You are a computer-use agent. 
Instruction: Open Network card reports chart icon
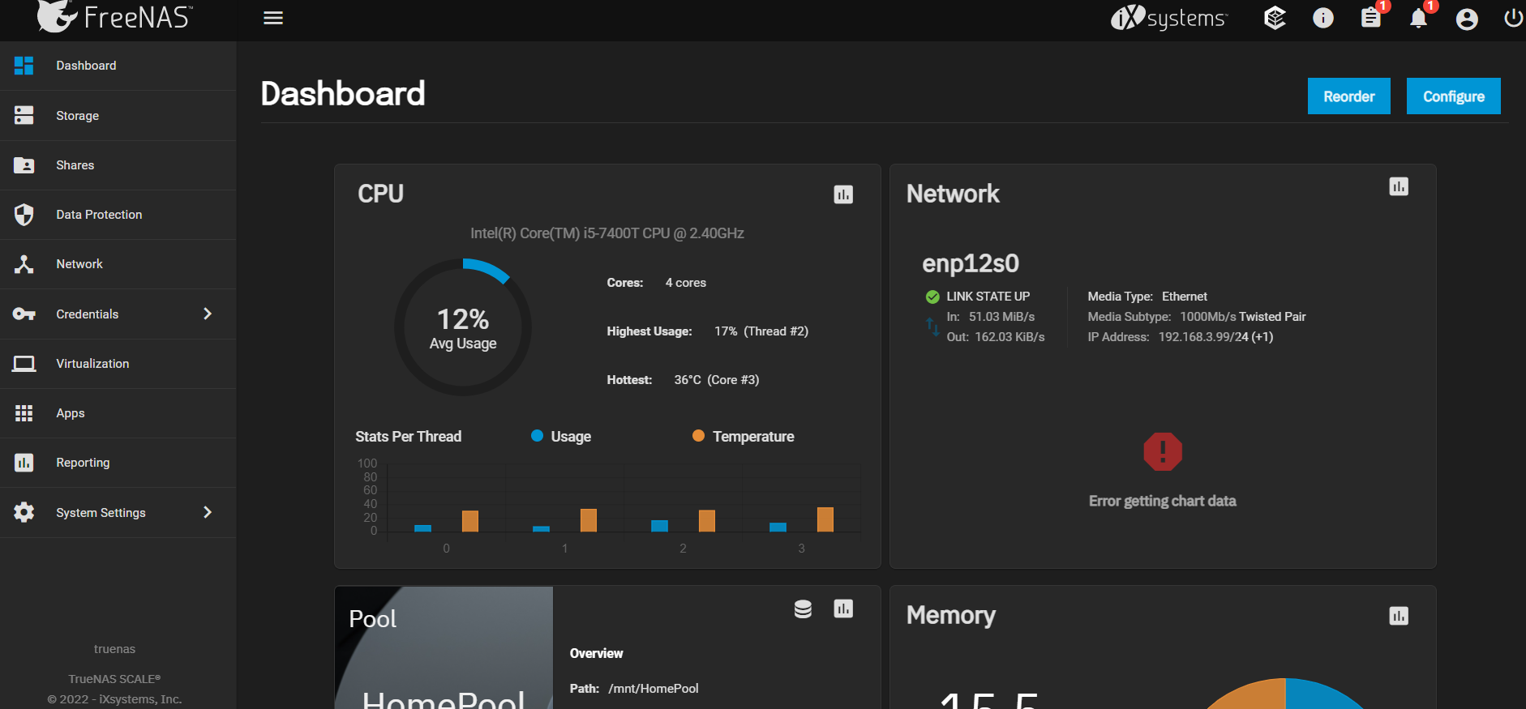coord(1399,186)
